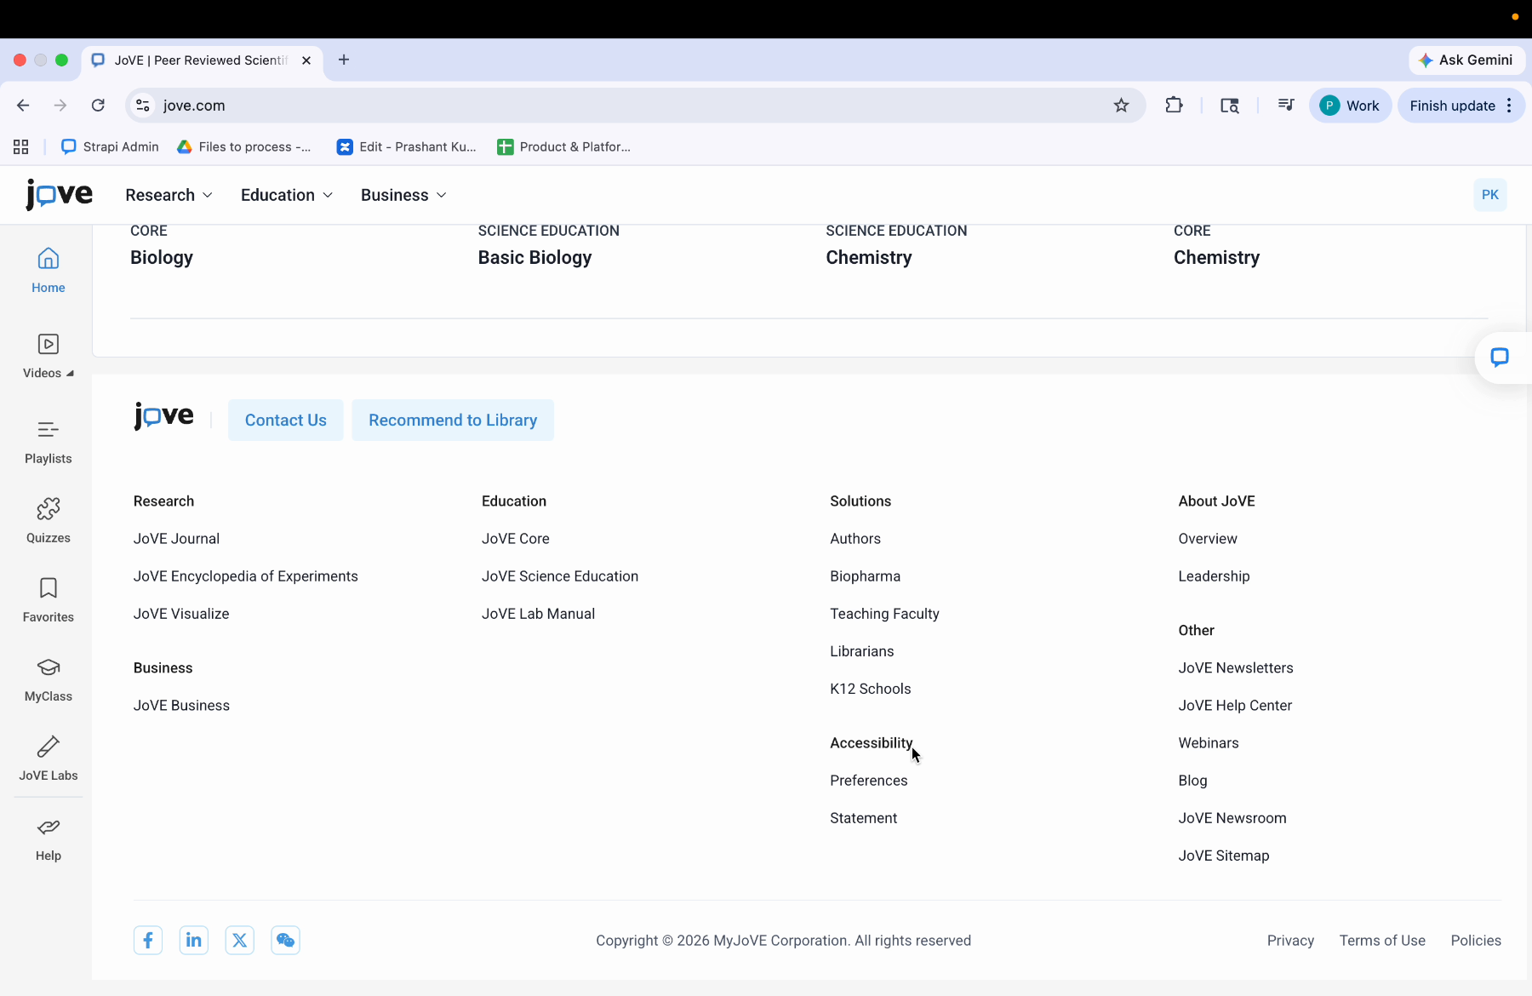The width and height of the screenshot is (1532, 996).
Task: Open Quizzes puzzle icon
Action: tap(49, 509)
